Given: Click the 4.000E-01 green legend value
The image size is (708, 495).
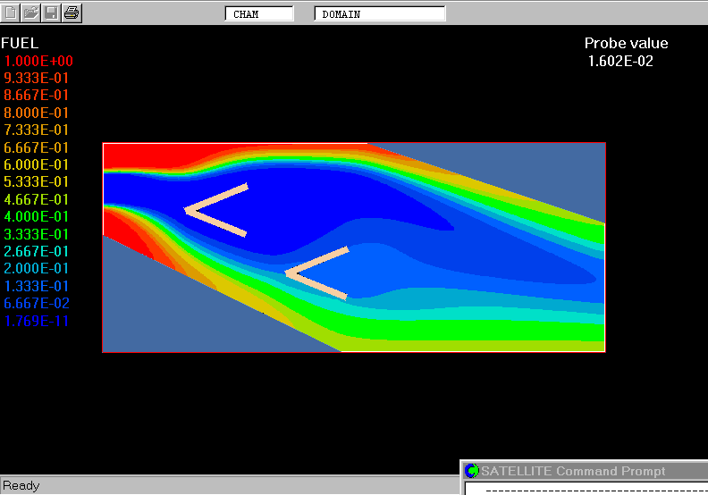Looking at the screenshot, I should point(37,216).
